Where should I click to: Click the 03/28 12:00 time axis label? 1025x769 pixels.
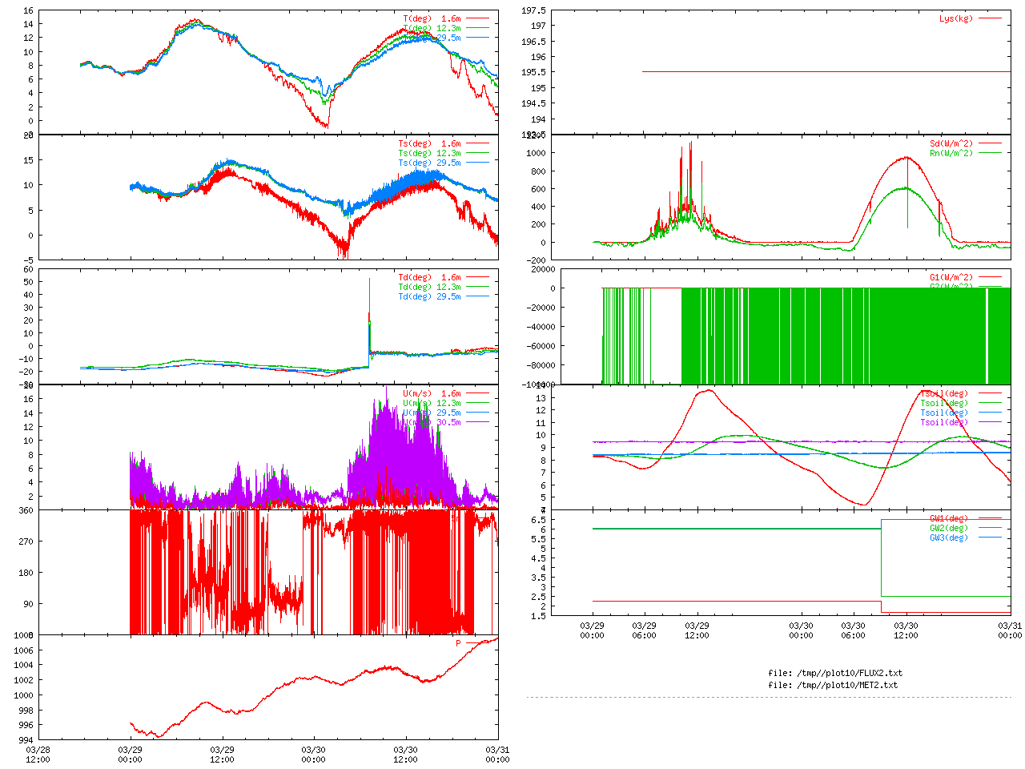pyautogui.click(x=38, y=755)
